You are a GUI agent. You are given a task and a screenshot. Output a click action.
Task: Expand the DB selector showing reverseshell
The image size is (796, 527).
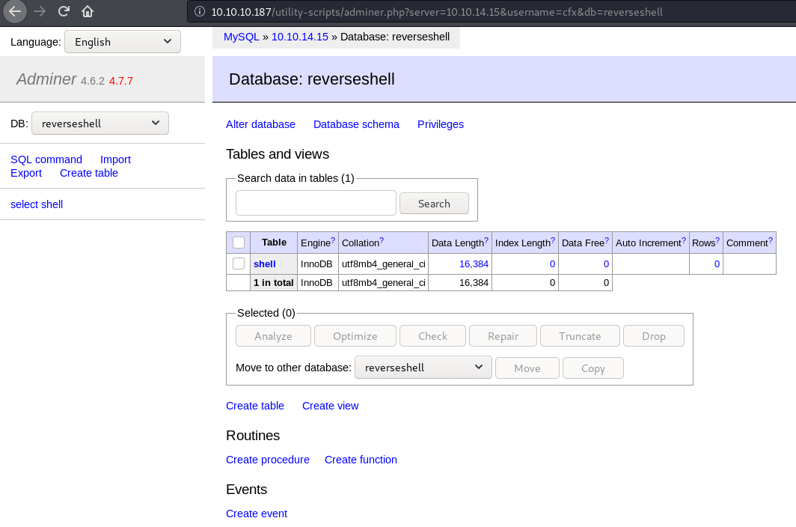click(x=100, y=124)
